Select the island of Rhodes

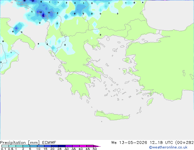pyautogui.click(x=150, y=102)
